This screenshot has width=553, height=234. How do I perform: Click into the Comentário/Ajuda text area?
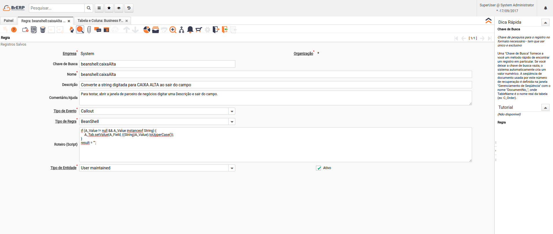275,98
